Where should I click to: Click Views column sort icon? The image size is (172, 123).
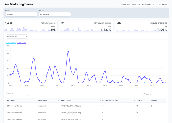[149, 100]
